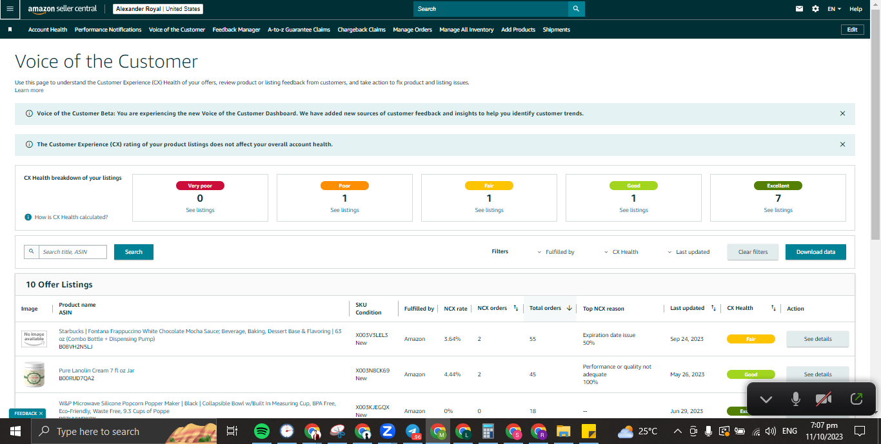
Task: Click Clear filters button
Action: click(x=753, y=252)
